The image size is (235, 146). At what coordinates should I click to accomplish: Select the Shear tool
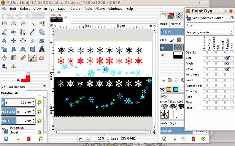13,49
